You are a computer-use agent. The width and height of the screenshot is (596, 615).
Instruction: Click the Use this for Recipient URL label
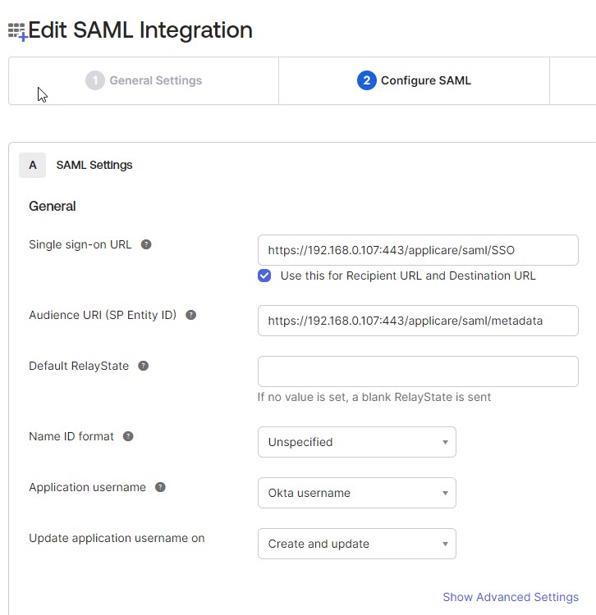(408, 276)
